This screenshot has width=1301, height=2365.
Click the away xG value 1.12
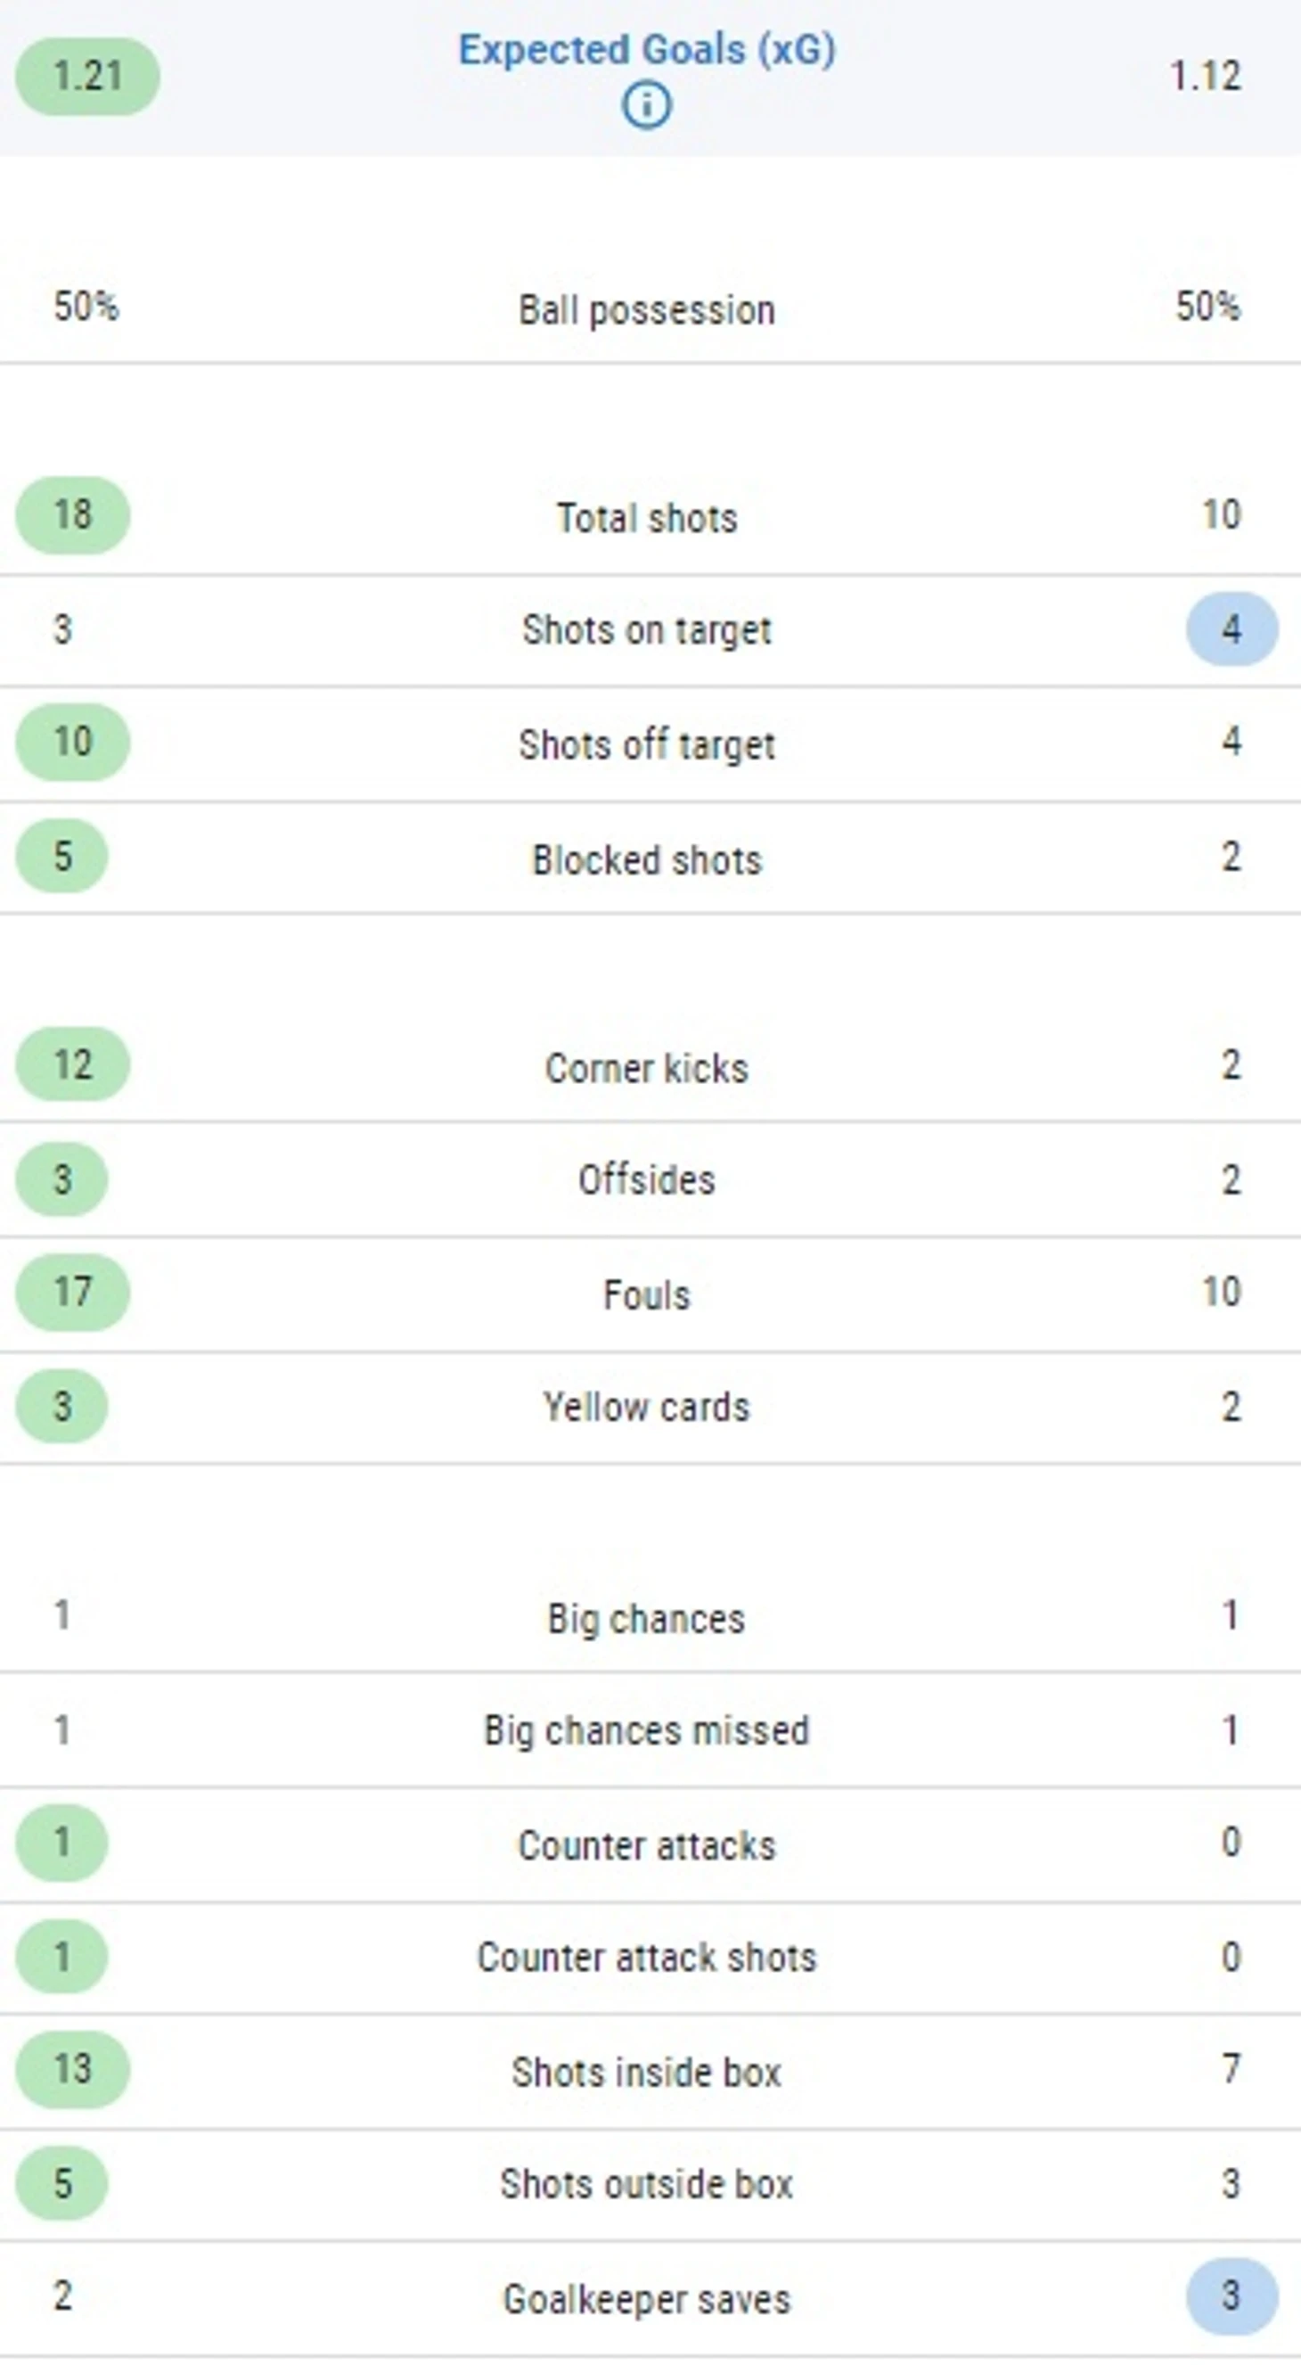[x=1206, y=76]
